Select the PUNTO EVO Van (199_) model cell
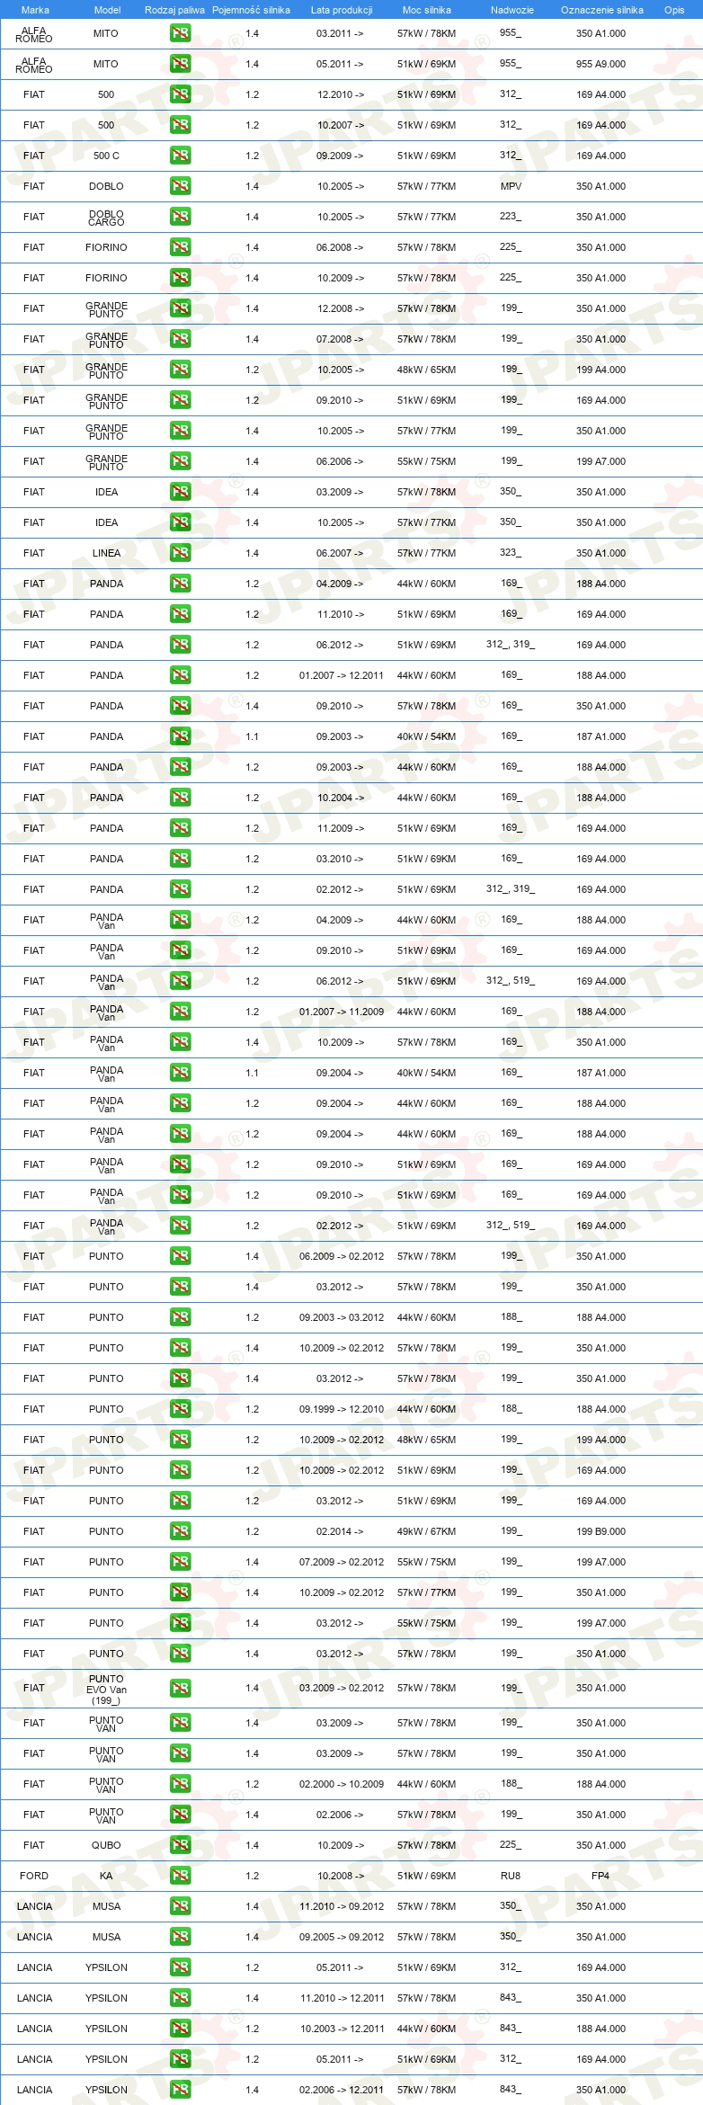703x2105 pixels. pos(106,1689)
